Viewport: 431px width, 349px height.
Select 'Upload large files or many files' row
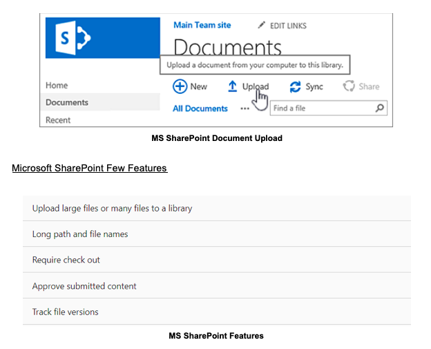pos(217,208)
